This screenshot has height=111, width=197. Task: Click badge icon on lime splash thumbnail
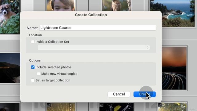(101, 105)
